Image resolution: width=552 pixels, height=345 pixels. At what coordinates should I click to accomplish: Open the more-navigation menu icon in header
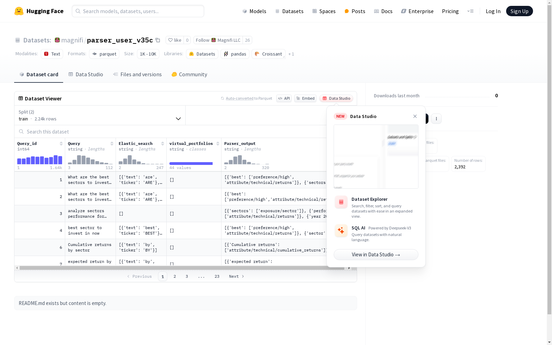pos(470,11)
